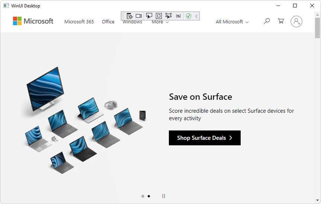The width and height of the screenshot is (321, 204).
Task: Open Live Visual Tree from debug toolbar
Action: point(129,16)
